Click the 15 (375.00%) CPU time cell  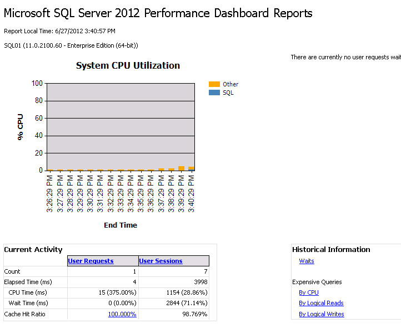pos(117,292)
